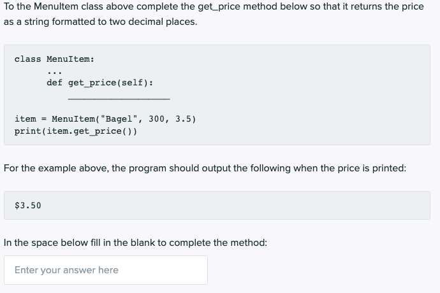Click the 'Enter your answer here' input field
Image resolution: width=440 pixels, height=293 pixels.
click(x=105, y=270)
